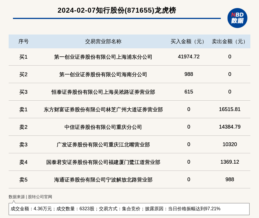
Task: Select the 买3 row label
Action: pos(23,92)
